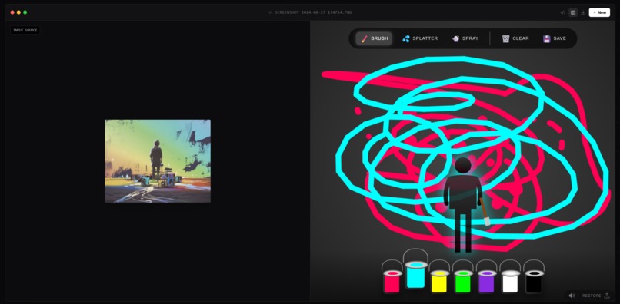Select the Brush paint tool

click(374, 38)
